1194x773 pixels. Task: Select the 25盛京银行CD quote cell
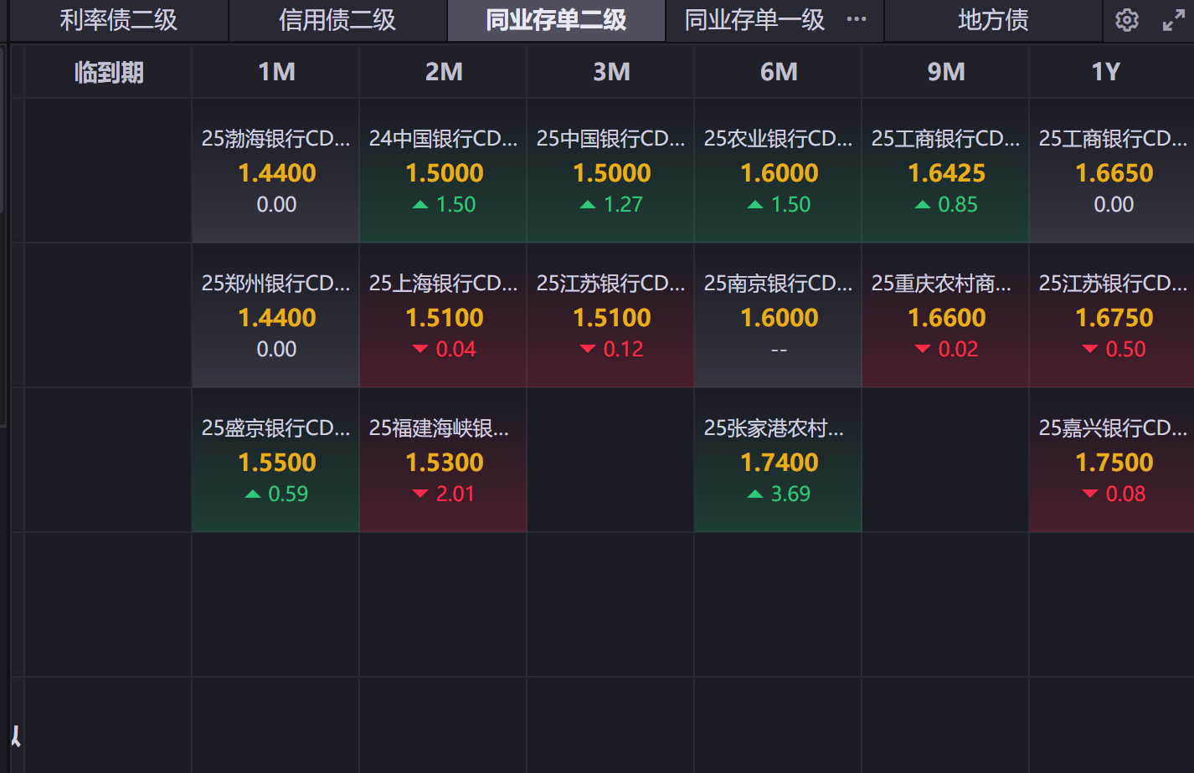(x=276, y=461)
